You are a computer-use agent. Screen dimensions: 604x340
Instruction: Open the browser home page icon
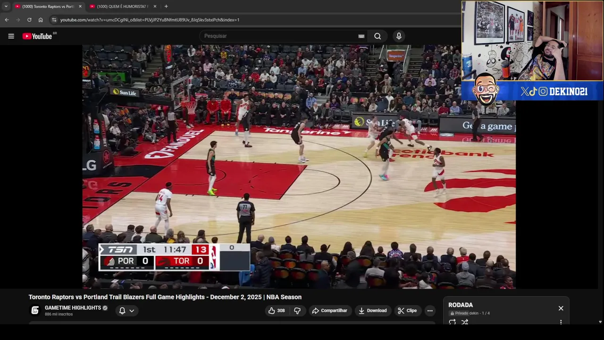tap(41, 20)
